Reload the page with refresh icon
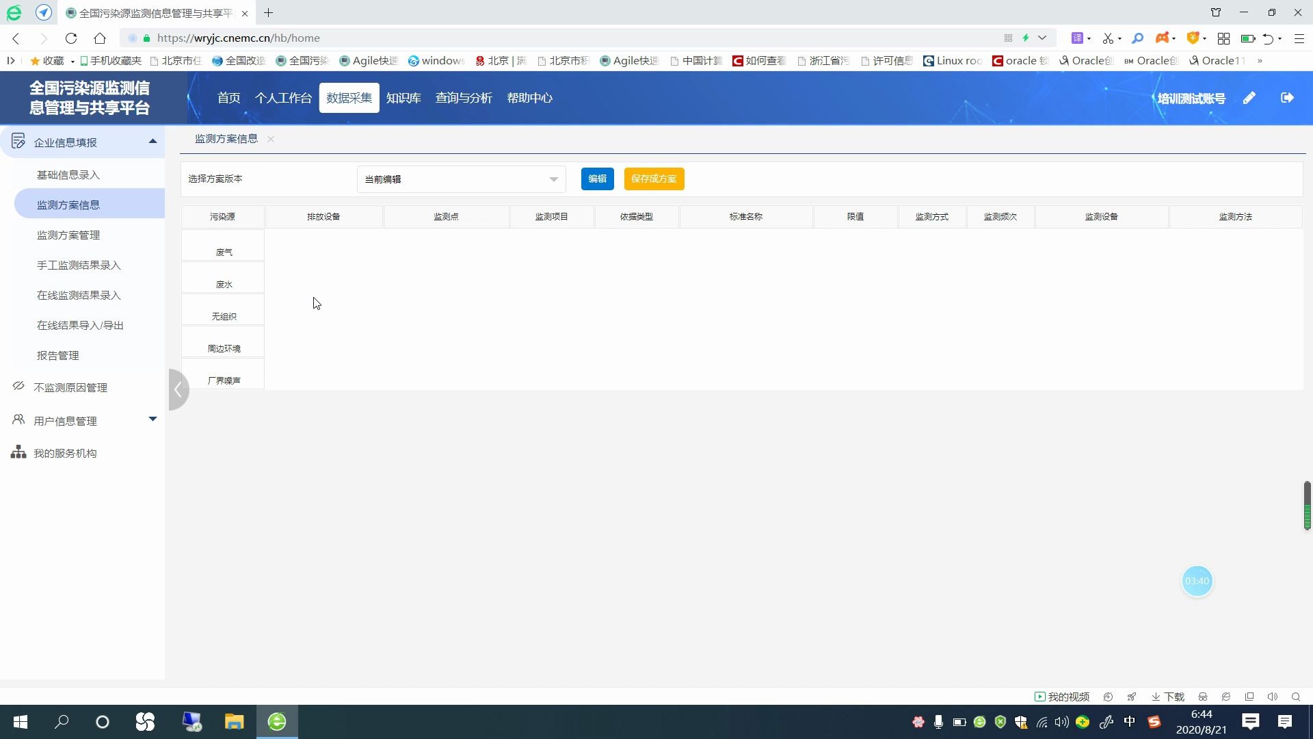The height and width of the screenshot is (739, 1313). (x=71, y=38)
